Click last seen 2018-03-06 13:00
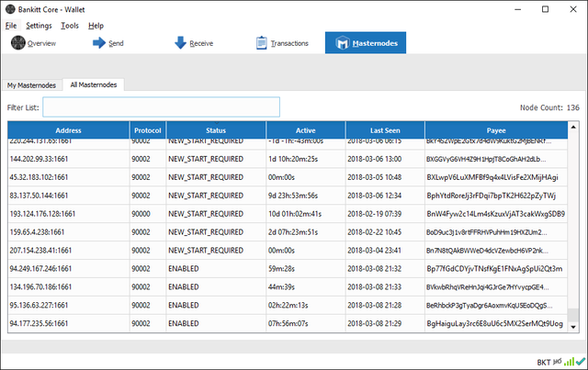This screenshot has height=370, width=588. click(x=374, y=159)
